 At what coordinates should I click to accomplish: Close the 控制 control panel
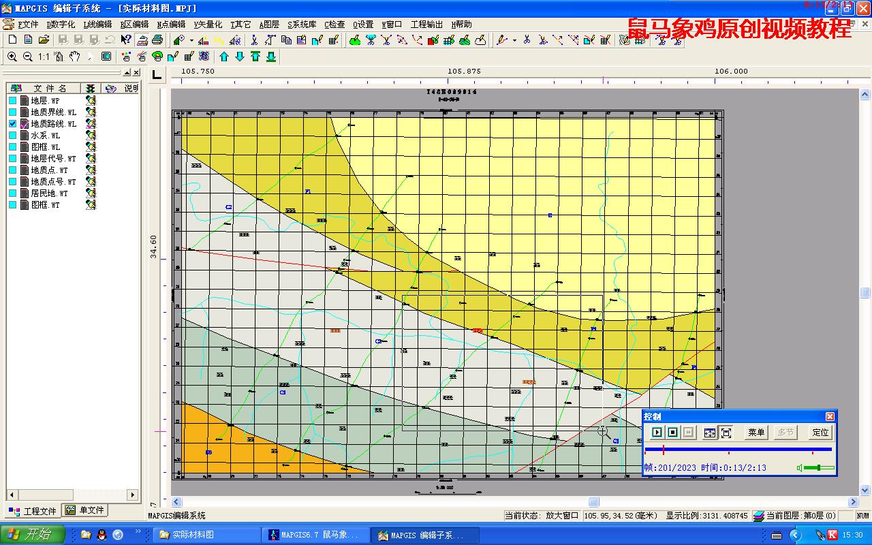tap(830, 416)
